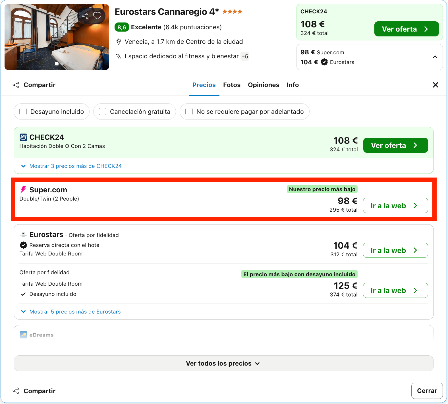Close the price panel with X icon
The height and width of the screenshot is (404, 448).
tap(435, 85)
